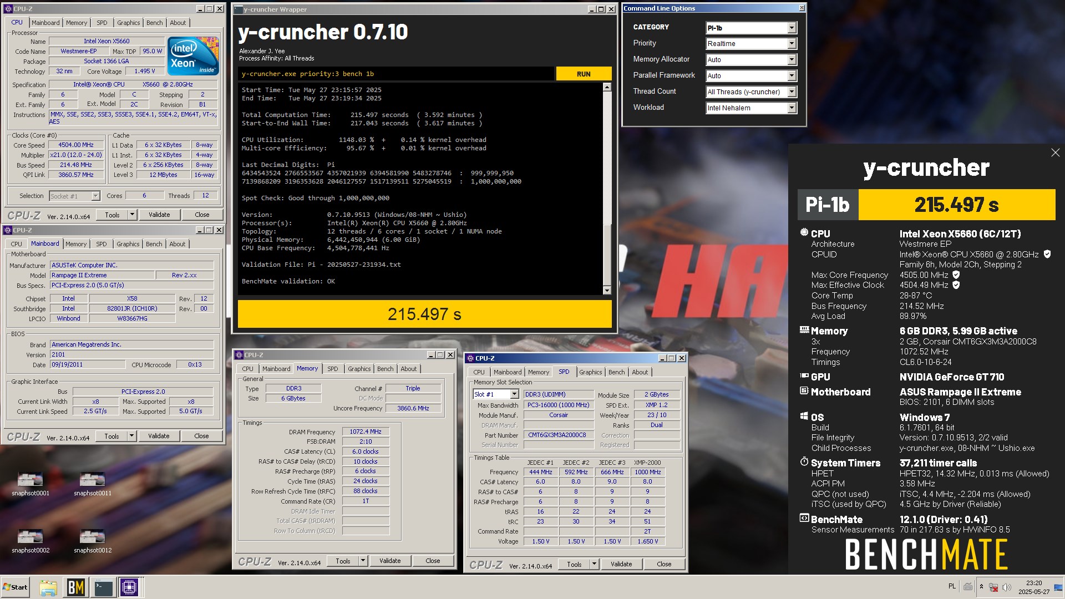Switch to Graphics tab in CPU window
Image resolution: width=1065 pixels, height=599 pixels.
pos(129,23)
